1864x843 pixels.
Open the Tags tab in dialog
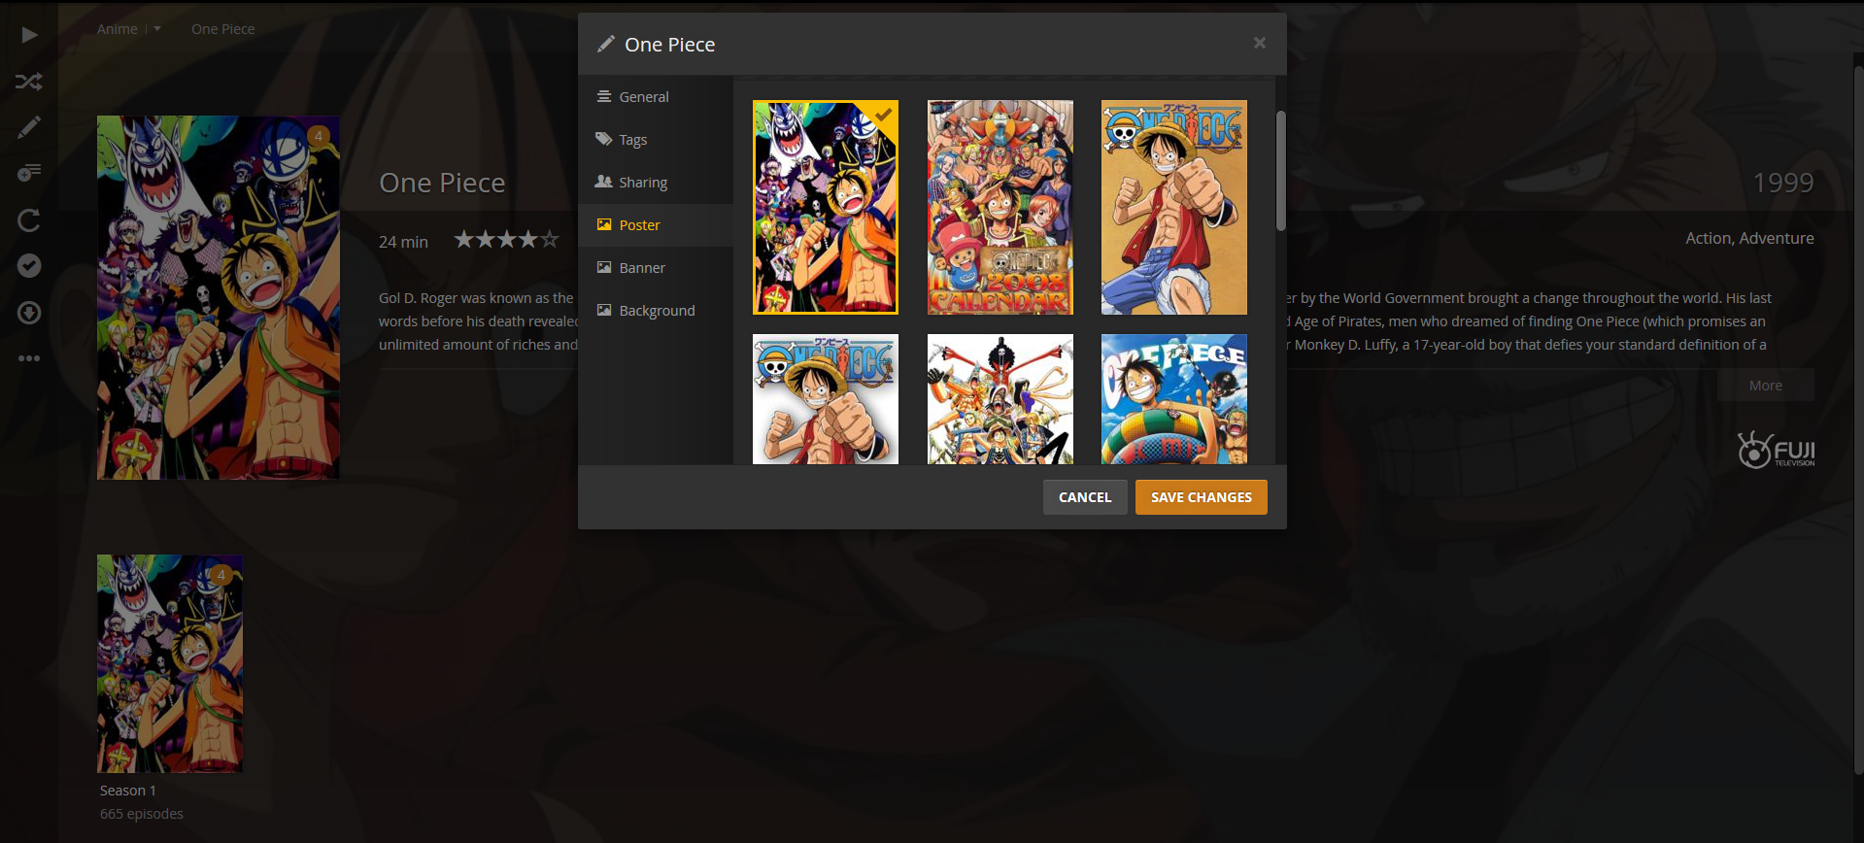656,140
